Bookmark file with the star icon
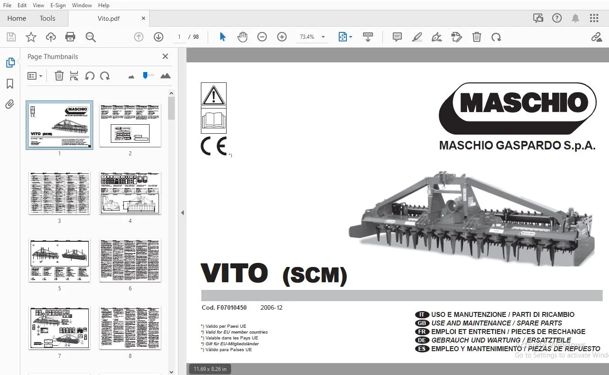 [x=31, y=37]
